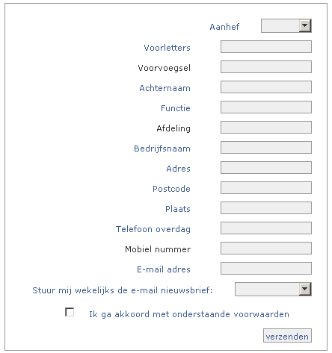This screenshot has width=332, height=353.
Task: Click the Afdeling text box
Action: 266,128
